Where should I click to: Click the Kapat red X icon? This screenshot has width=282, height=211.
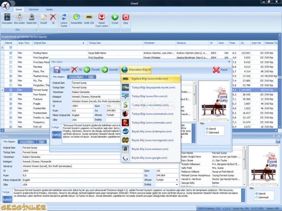[x=216, y=70]
